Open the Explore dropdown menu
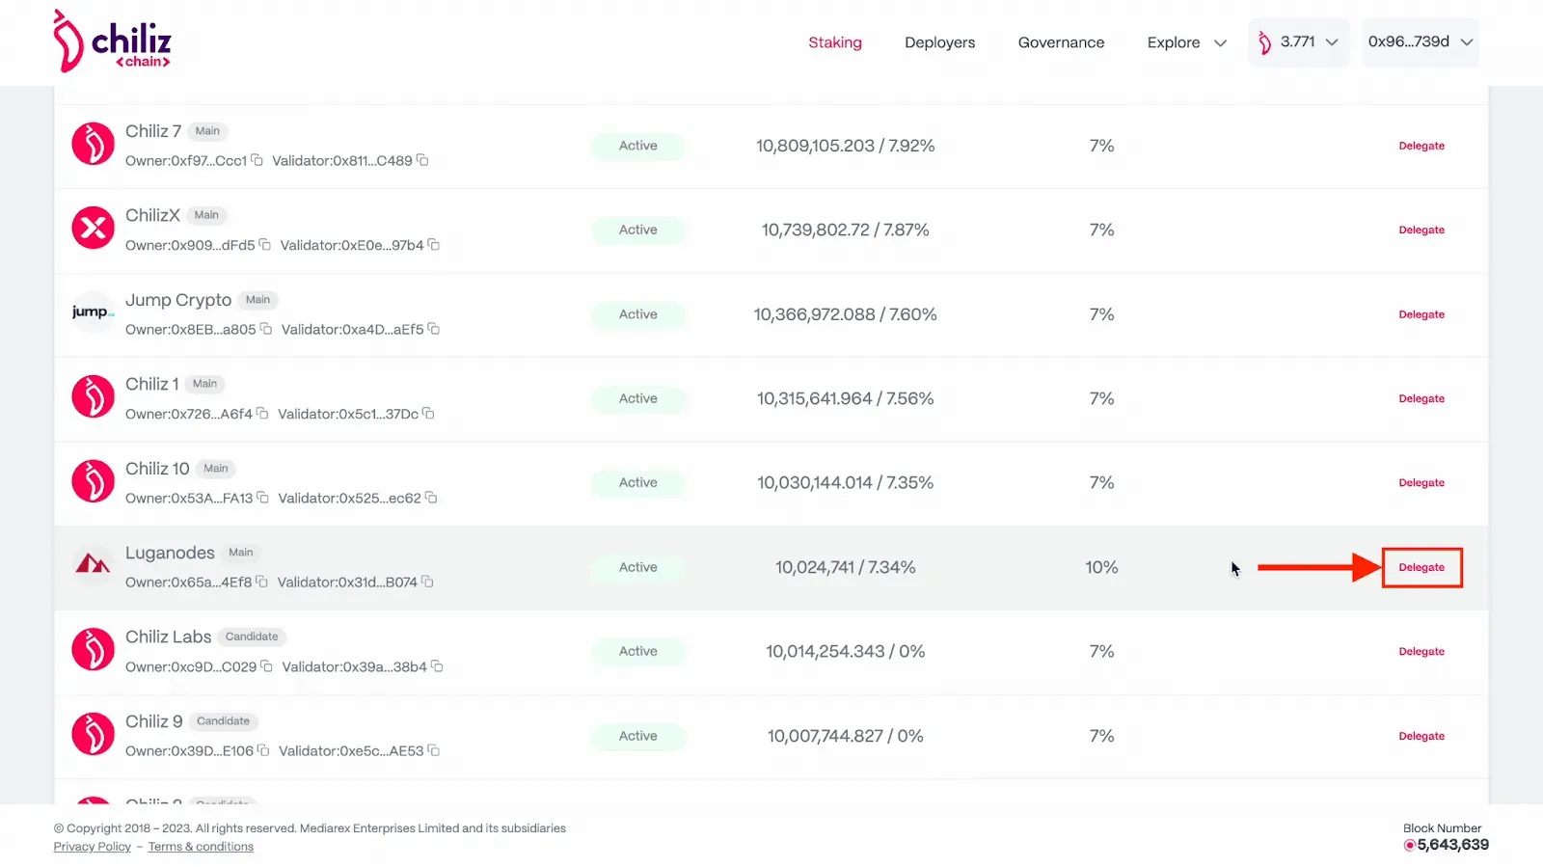Screen dimensions: 1543x867 1186,42
